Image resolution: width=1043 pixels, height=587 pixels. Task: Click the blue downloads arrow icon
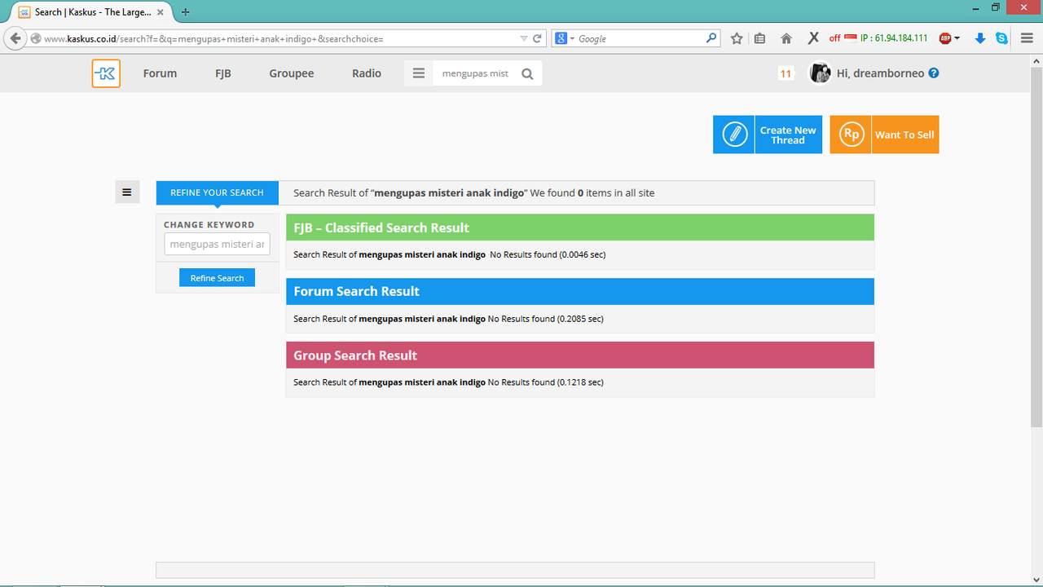[x=980, y=38]
